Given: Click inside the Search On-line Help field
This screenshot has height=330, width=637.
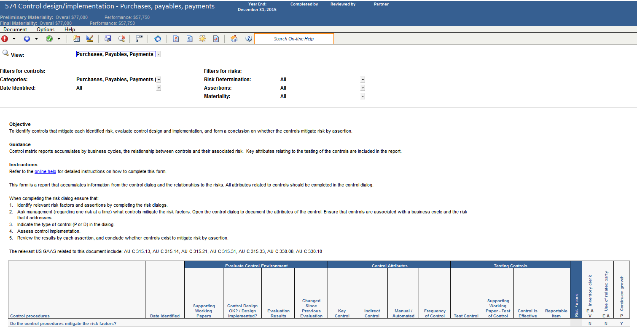Looking at the screenshot, I should [x=294, y=38].
